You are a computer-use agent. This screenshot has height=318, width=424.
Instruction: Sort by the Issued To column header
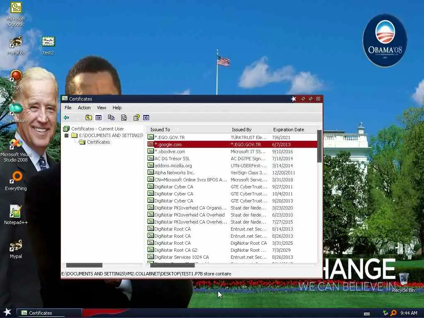[x=187, y=130]
